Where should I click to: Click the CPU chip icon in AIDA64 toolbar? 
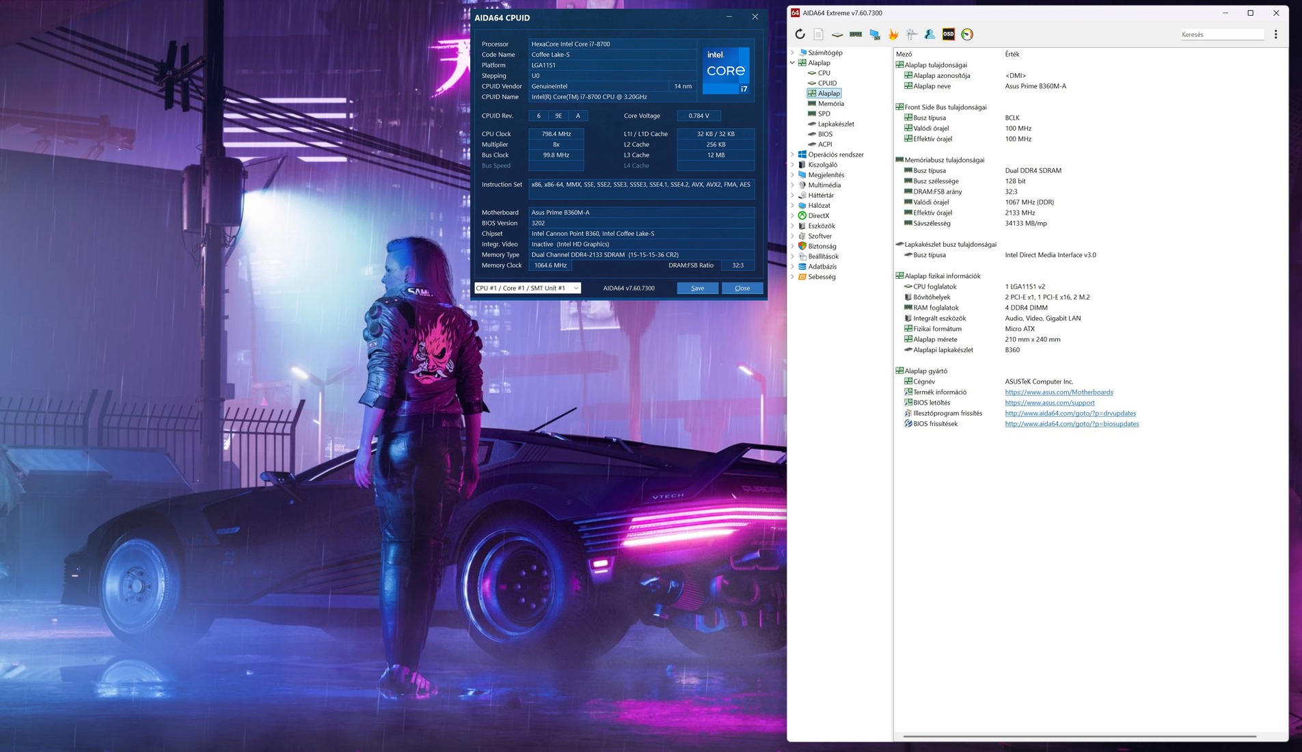point(837,34)
